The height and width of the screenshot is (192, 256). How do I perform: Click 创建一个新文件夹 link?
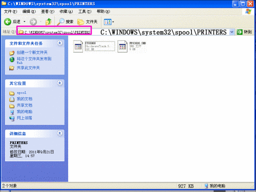[32, 52]
